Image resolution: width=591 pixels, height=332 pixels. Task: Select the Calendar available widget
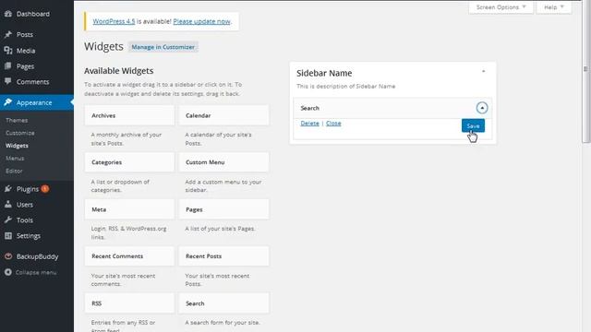[223, 115]
